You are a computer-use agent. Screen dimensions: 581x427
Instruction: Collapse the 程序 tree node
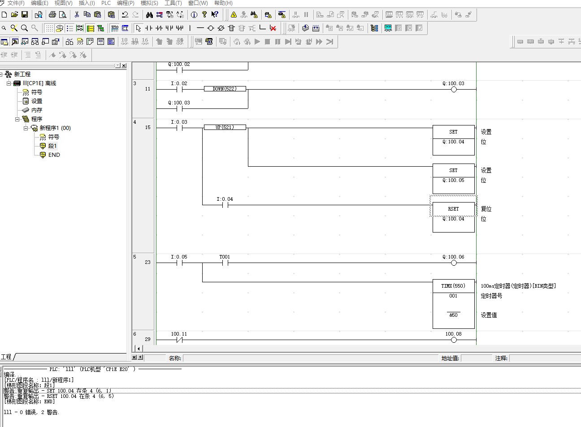pos(17,119)
